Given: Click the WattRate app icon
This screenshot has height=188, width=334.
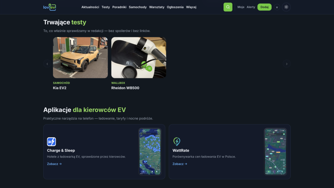Looking at the screenshot, I should click(177, 142).
